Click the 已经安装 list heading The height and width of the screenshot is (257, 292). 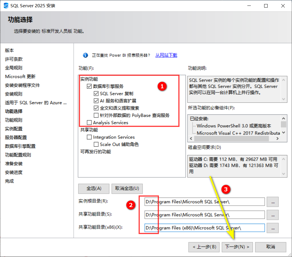(199, 118)
